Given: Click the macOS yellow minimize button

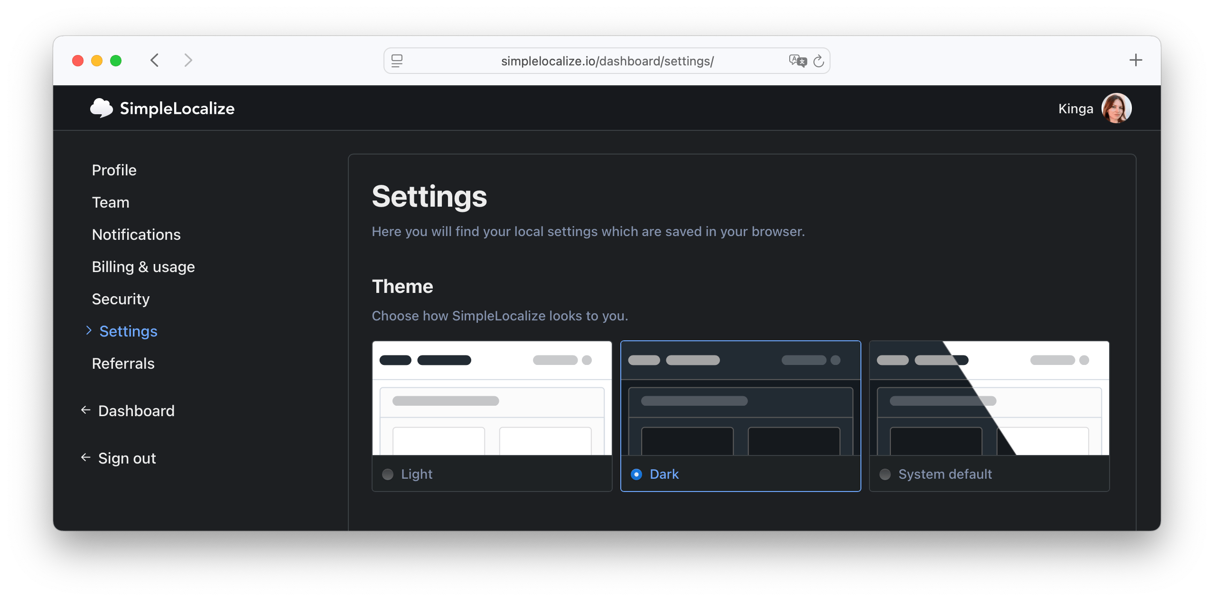Looking at the screenshot, I should tap(97, 61).
